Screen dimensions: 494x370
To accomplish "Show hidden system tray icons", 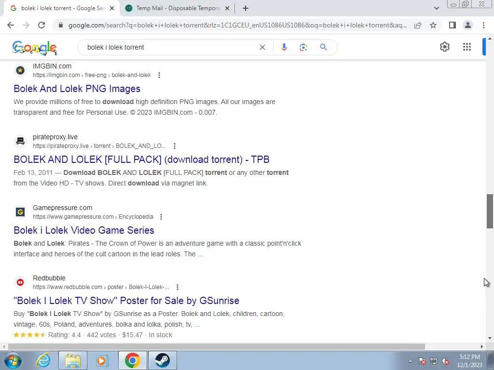I will 410,361.
